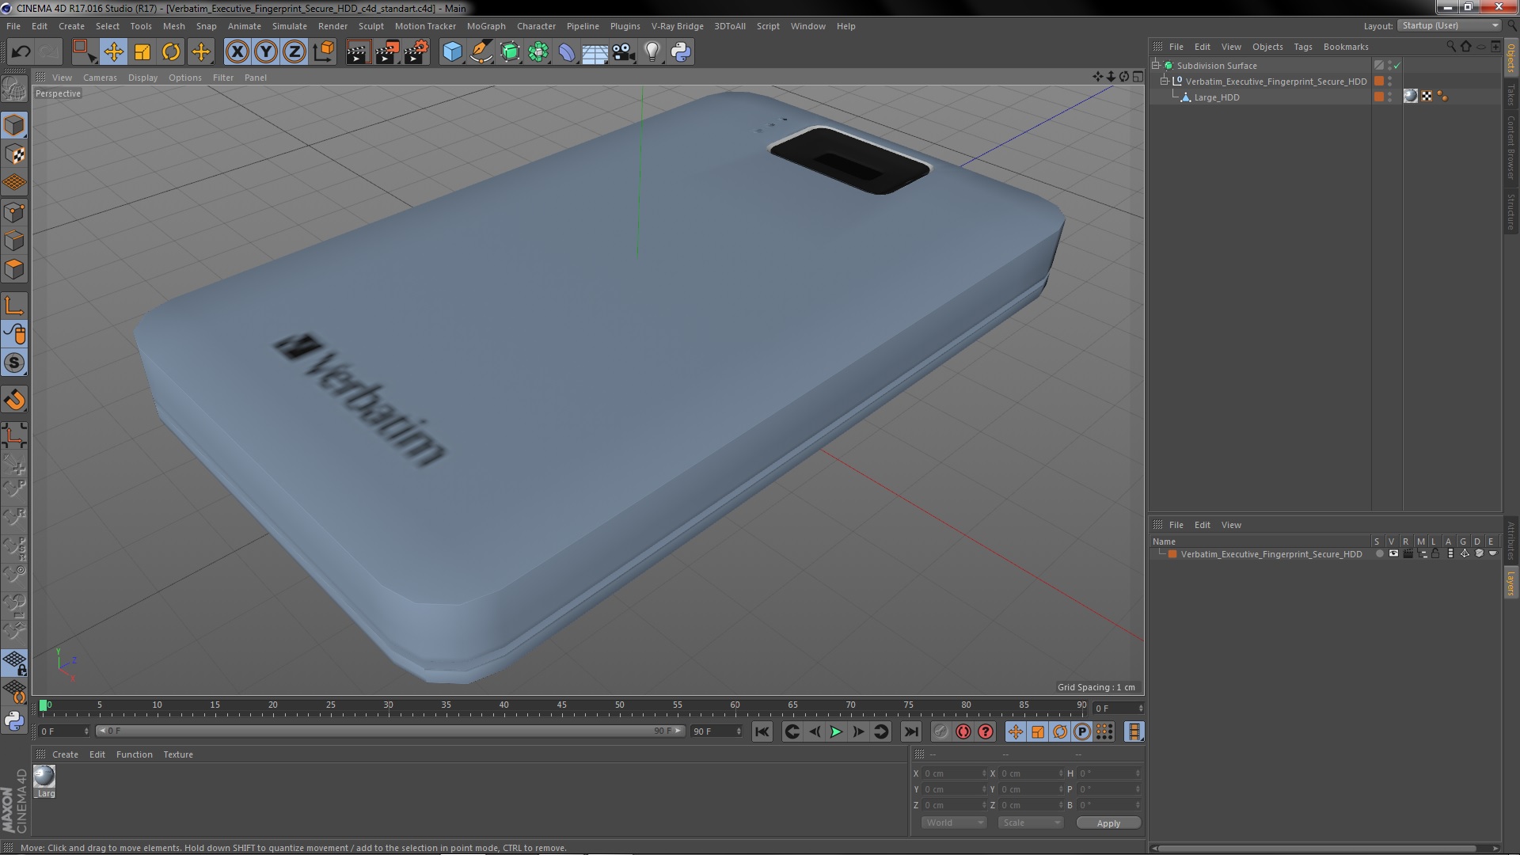Open Edit Render Settings icon
Screen dimensions: 1520x855
416,52
